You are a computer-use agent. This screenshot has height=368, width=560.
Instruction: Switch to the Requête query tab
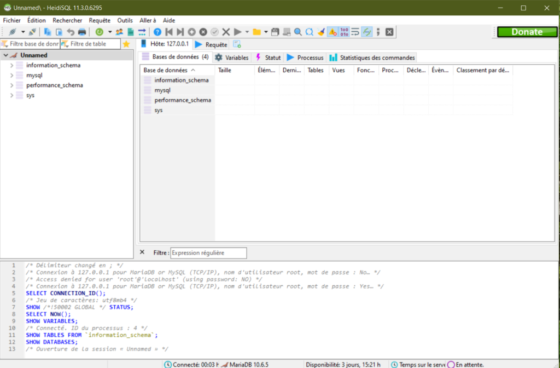(212, 44)
